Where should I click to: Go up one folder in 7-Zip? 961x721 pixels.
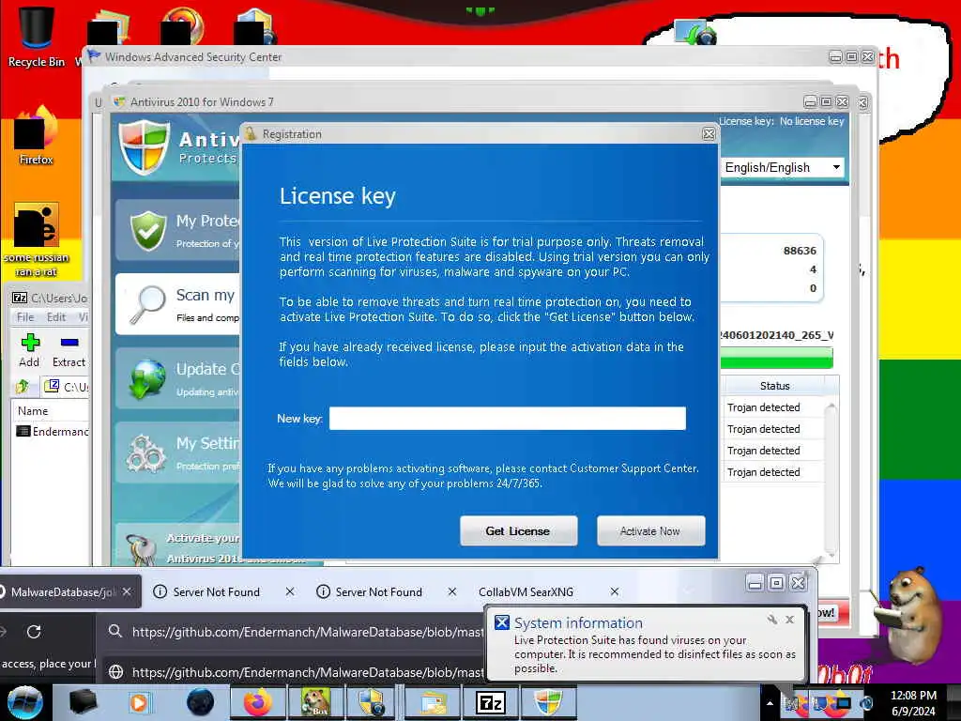coord(23,386)
